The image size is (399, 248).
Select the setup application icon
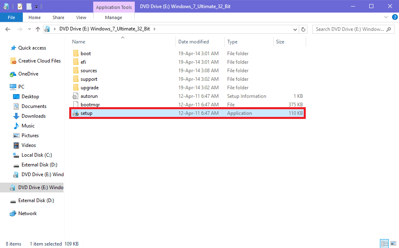pos(76,113)
